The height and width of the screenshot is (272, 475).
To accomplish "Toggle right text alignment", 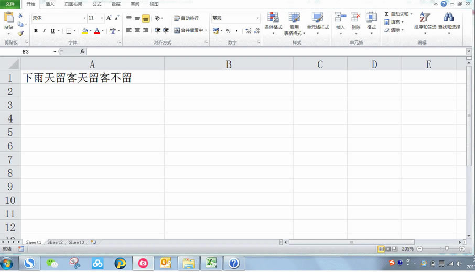I will (146, 30).
